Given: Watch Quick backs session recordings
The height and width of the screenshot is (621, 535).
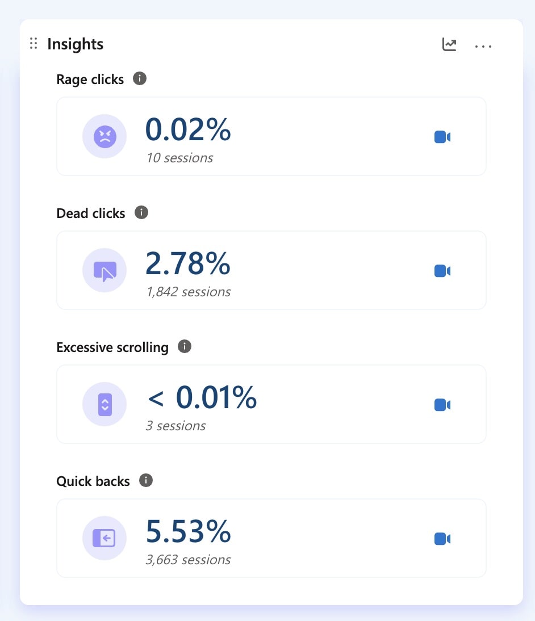Looking at the screenshot, I should click(442, 539).
